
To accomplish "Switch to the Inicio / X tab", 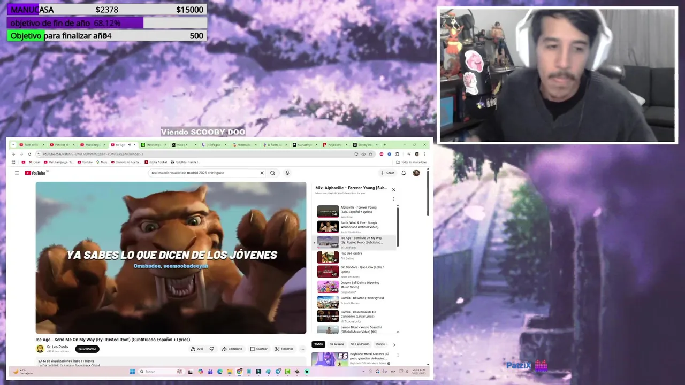I will [x=184, y=145].
